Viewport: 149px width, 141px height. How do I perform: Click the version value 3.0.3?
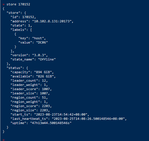tap(39, 55)
